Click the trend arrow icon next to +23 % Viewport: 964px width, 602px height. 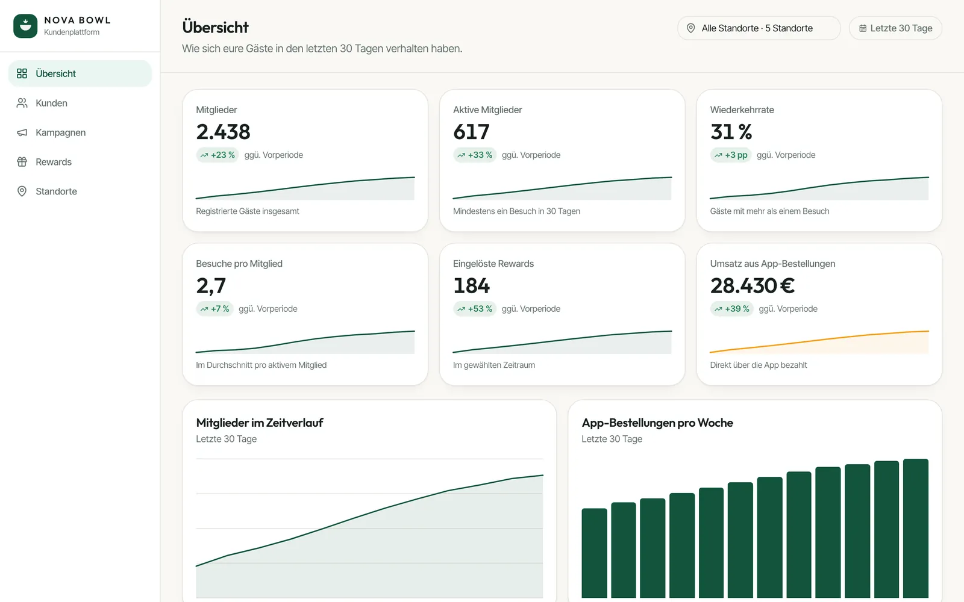click(204, 155)
